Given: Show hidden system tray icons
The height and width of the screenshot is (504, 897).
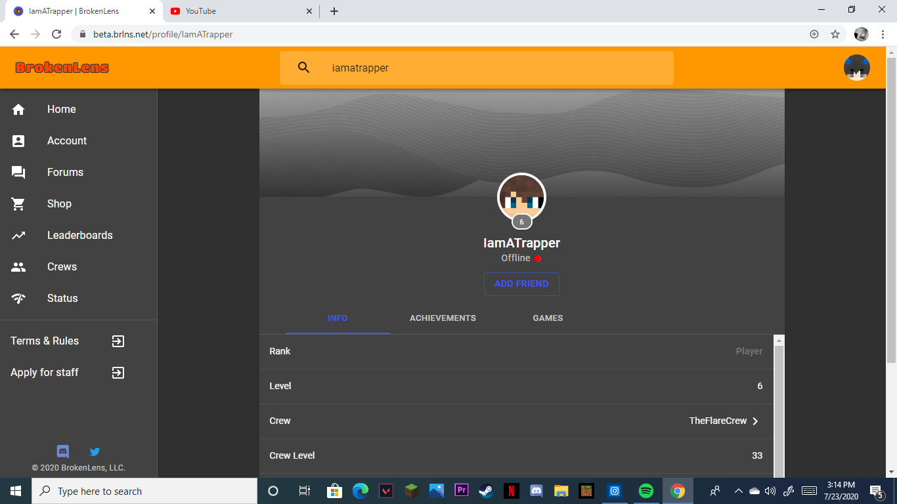Looking at the screenshot, I should click(738, 491).
